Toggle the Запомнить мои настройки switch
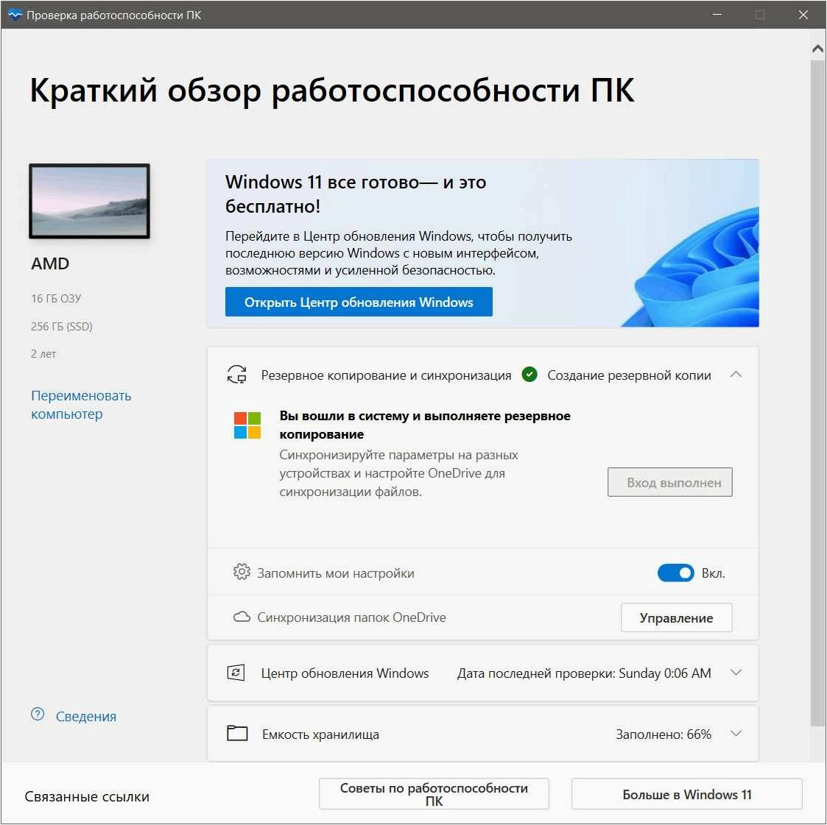 click(675, 573)
